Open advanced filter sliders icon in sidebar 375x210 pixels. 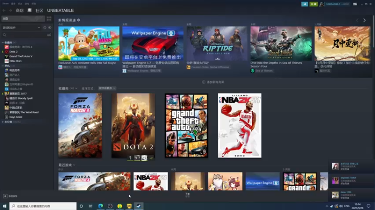click(x=49, y=35)
